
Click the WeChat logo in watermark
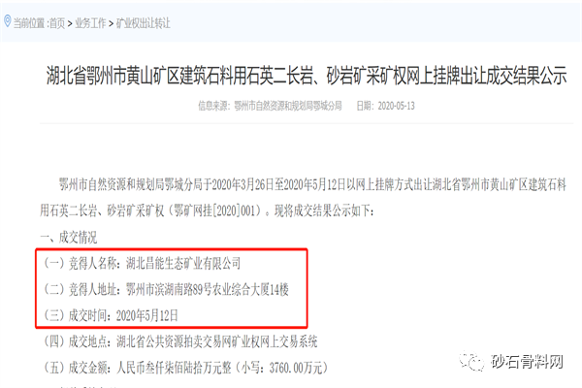coord(471,361)
